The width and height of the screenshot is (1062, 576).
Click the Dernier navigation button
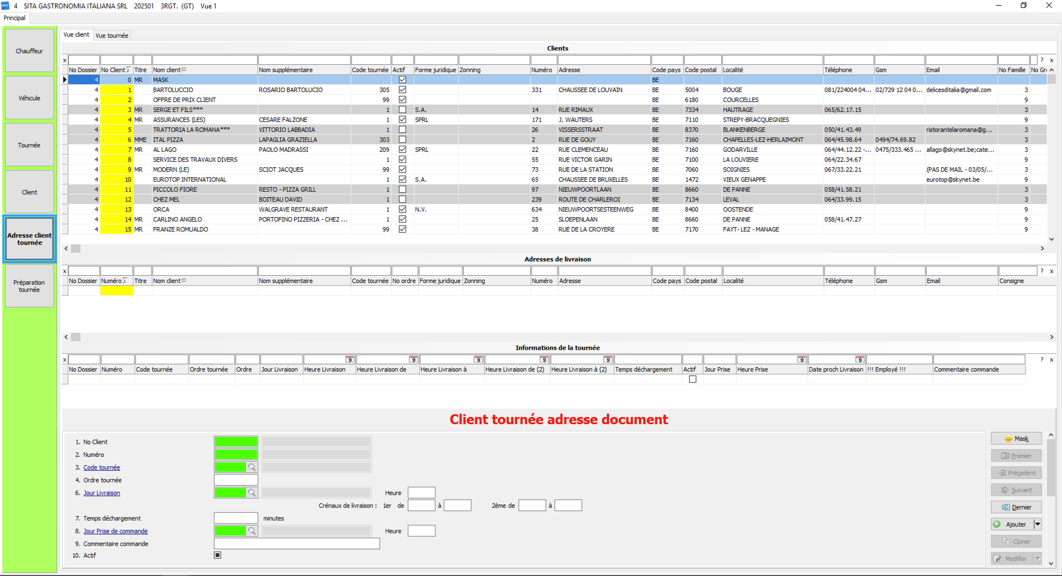[1016, 507]
